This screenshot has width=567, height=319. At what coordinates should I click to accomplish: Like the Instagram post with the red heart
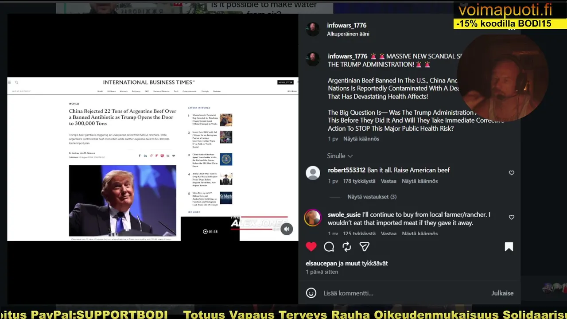pyautogui.click(x=311, y=247)
